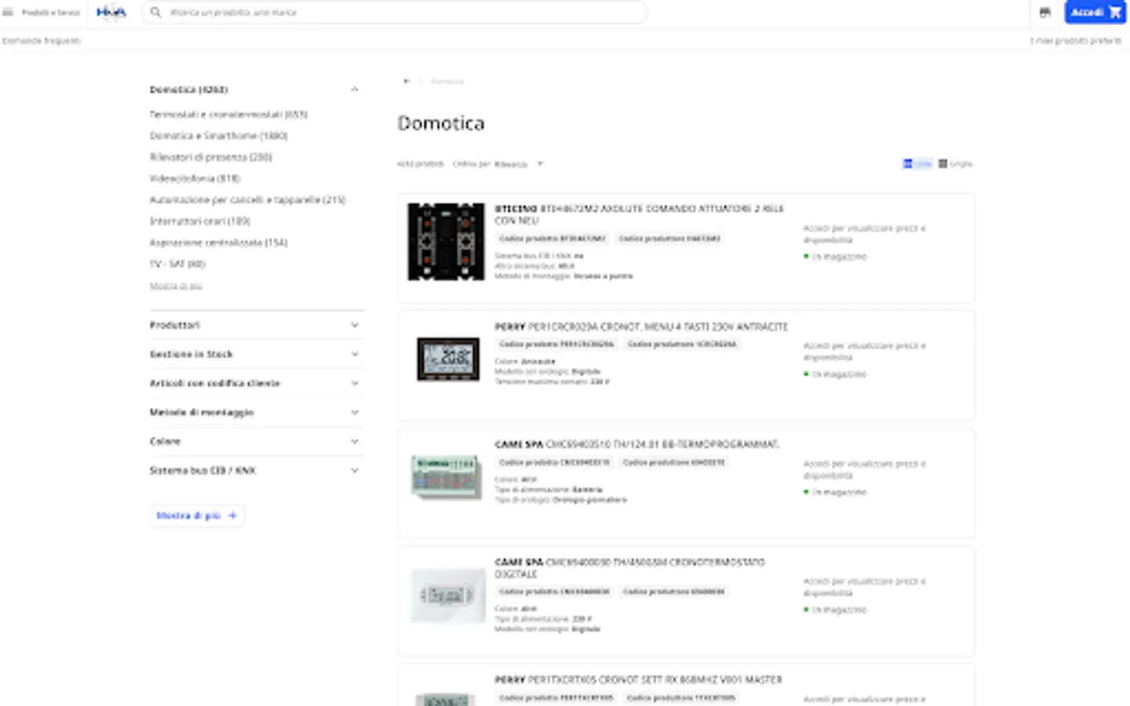Click login-for-prices text on BTICINO item

[x=864, y=234]
